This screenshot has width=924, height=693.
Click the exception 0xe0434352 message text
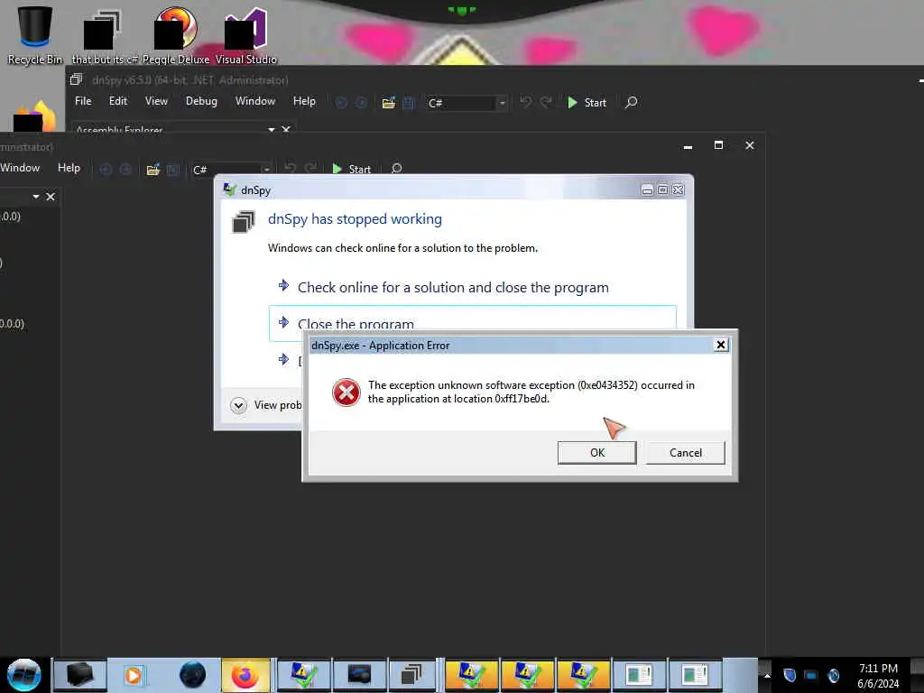point(531,392)
